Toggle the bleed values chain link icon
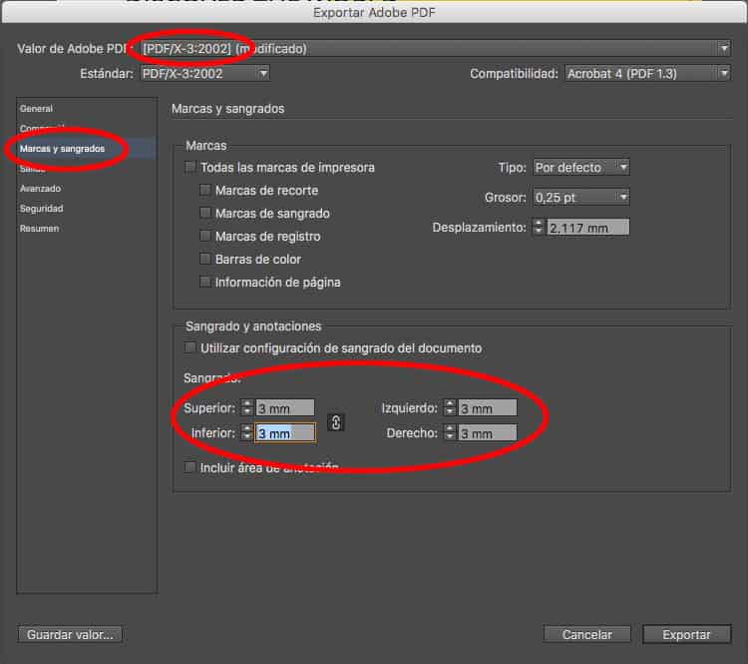 pos(336,422)
